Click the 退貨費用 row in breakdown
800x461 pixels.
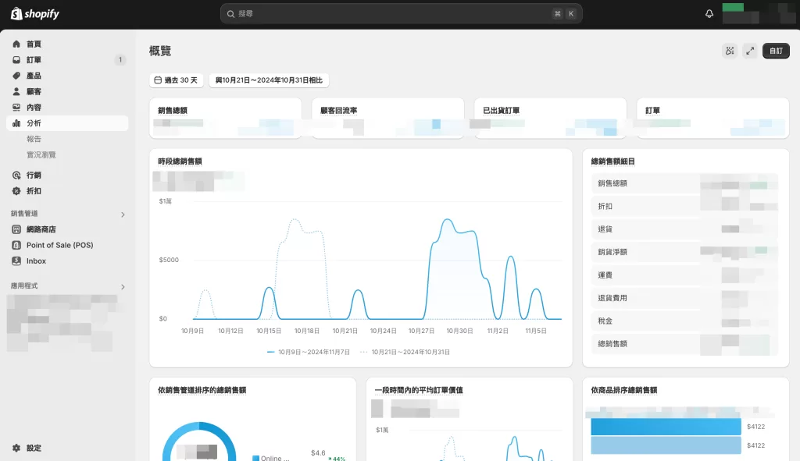(x=686, y=298)
